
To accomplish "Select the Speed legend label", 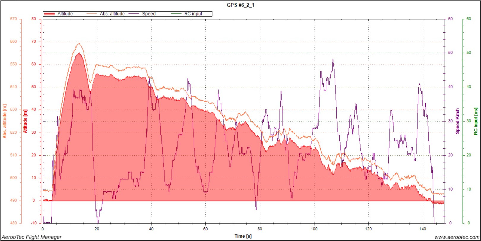I will click(149, 14).
